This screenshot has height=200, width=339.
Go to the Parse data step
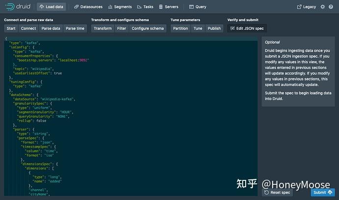pyautogui.click(x=51, y=28)
